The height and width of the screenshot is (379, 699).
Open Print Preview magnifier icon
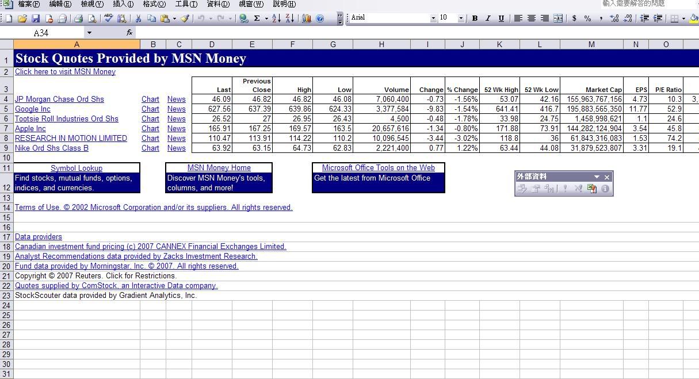pyautogui.click(x=92, y=18)
